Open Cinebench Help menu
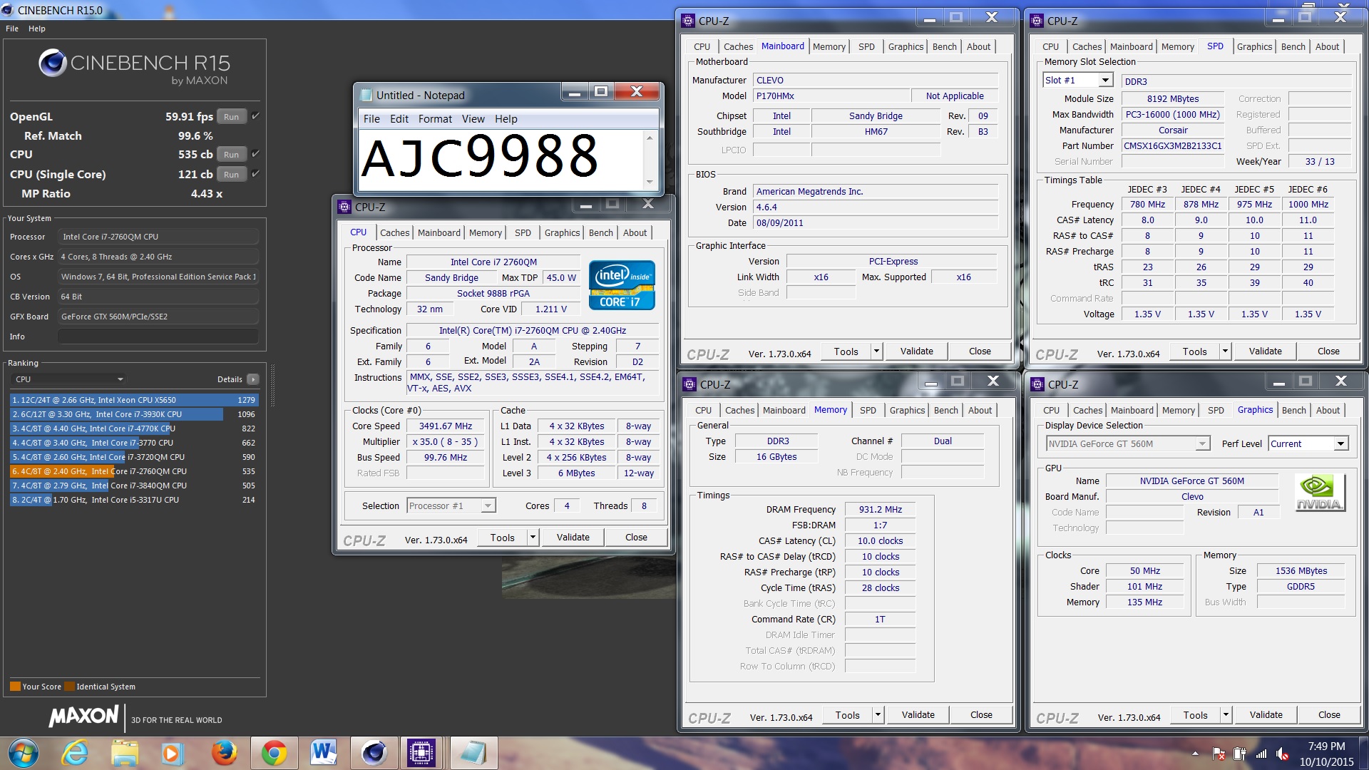 [37, 29]
